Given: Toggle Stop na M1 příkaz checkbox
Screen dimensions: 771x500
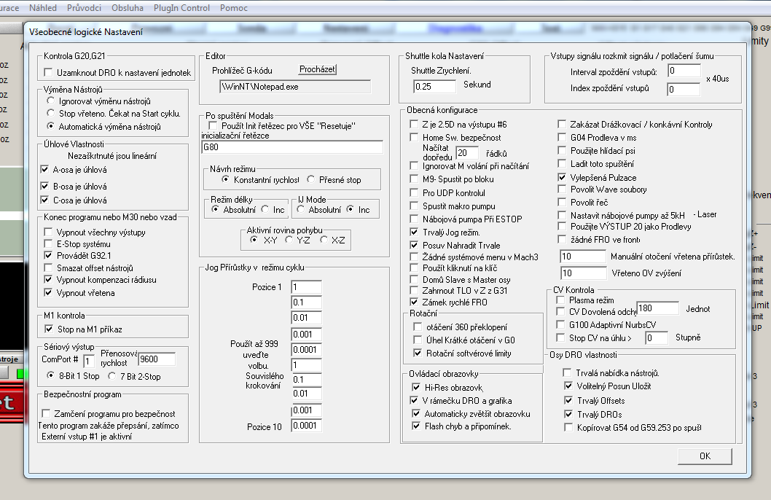Looking at the screenshot, I should pyautogui.click(x=49, y=329).
